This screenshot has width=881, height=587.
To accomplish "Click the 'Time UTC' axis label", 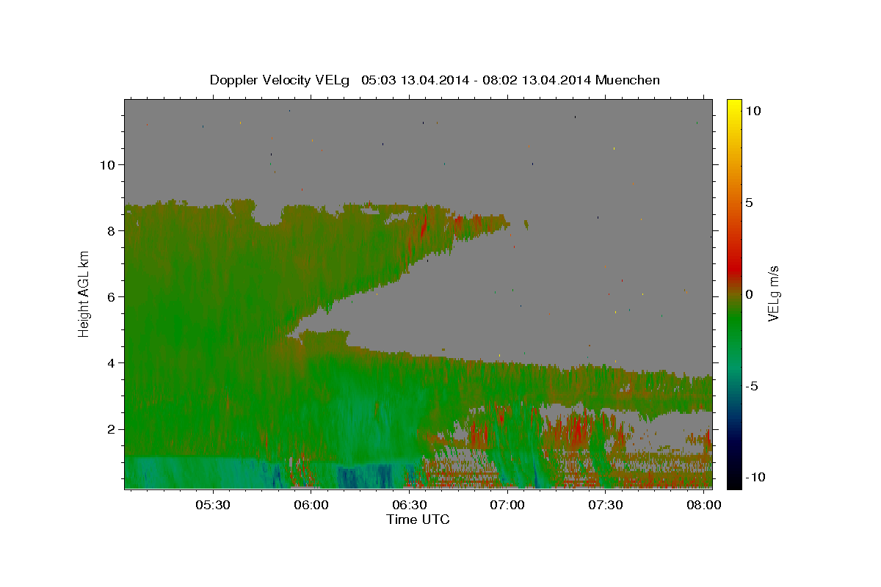I will [418, 519].
